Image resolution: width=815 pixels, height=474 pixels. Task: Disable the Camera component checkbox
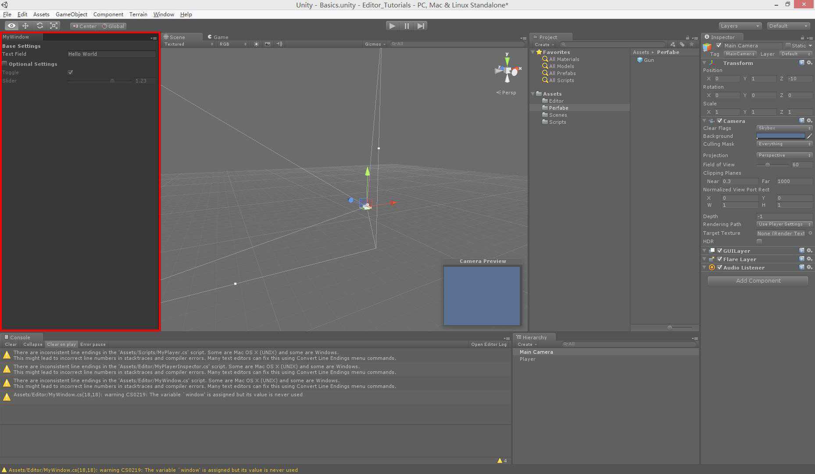(719, 121)
